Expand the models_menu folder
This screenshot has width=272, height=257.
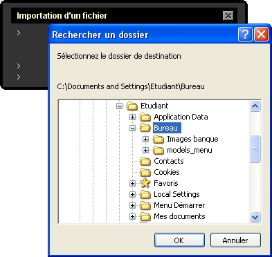coord(145,150)
